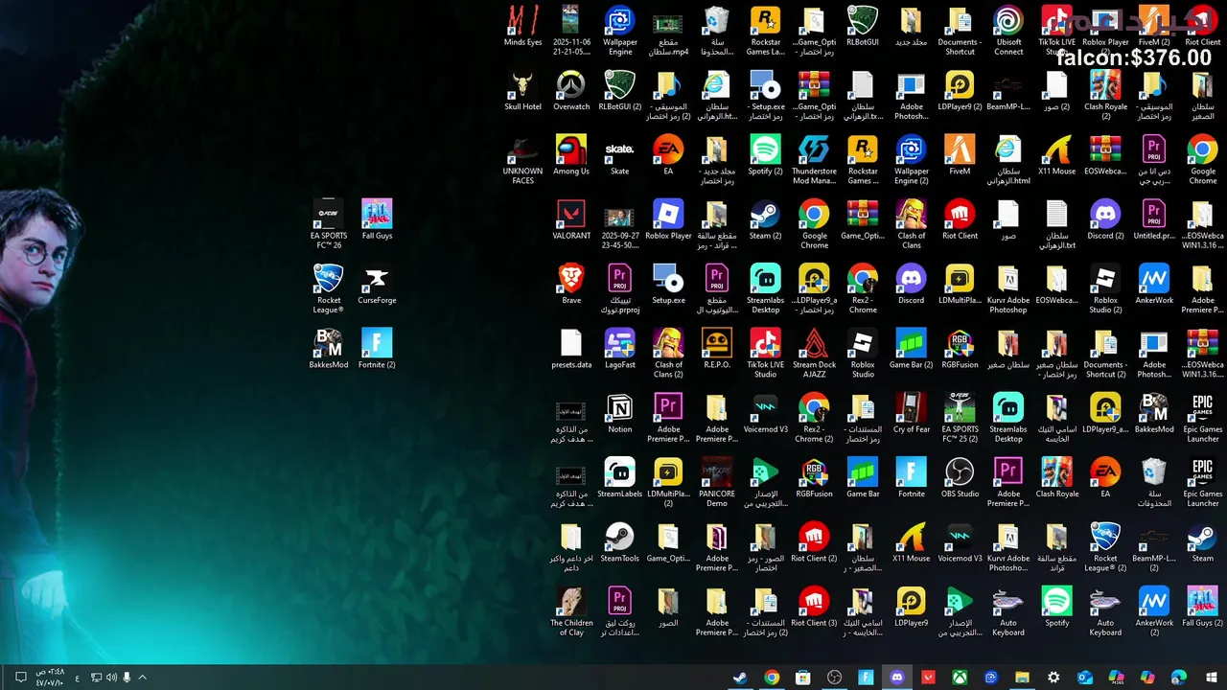Open the Xbox app in the taskbar

(960, 678)
